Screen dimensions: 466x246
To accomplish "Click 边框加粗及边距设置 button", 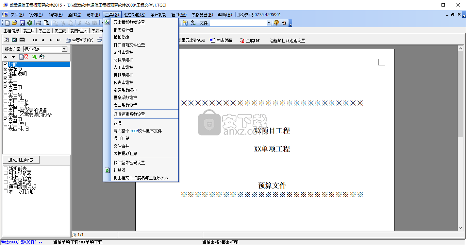I will (287, 41).
